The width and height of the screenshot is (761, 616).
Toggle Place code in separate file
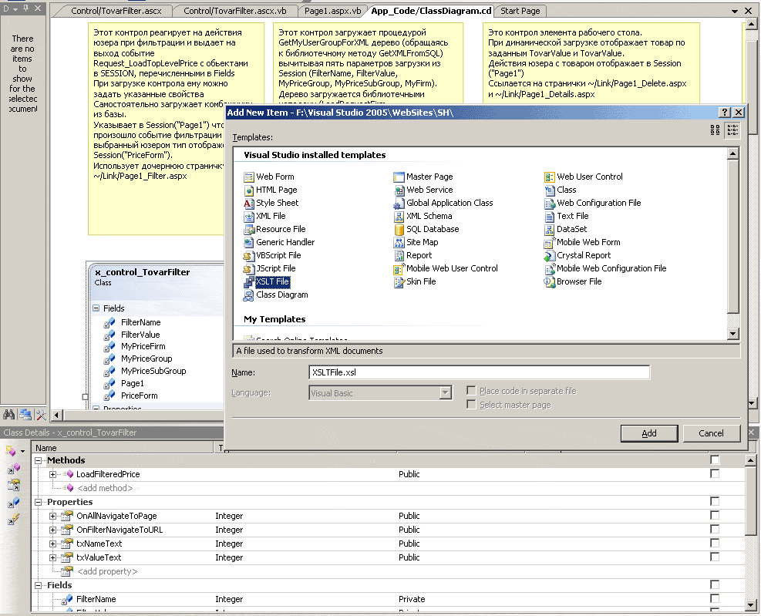(471, 391)
